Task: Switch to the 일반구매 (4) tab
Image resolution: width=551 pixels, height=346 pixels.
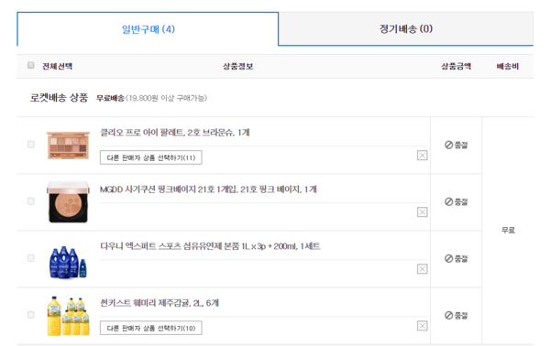Action: click(x=148, y=29)
